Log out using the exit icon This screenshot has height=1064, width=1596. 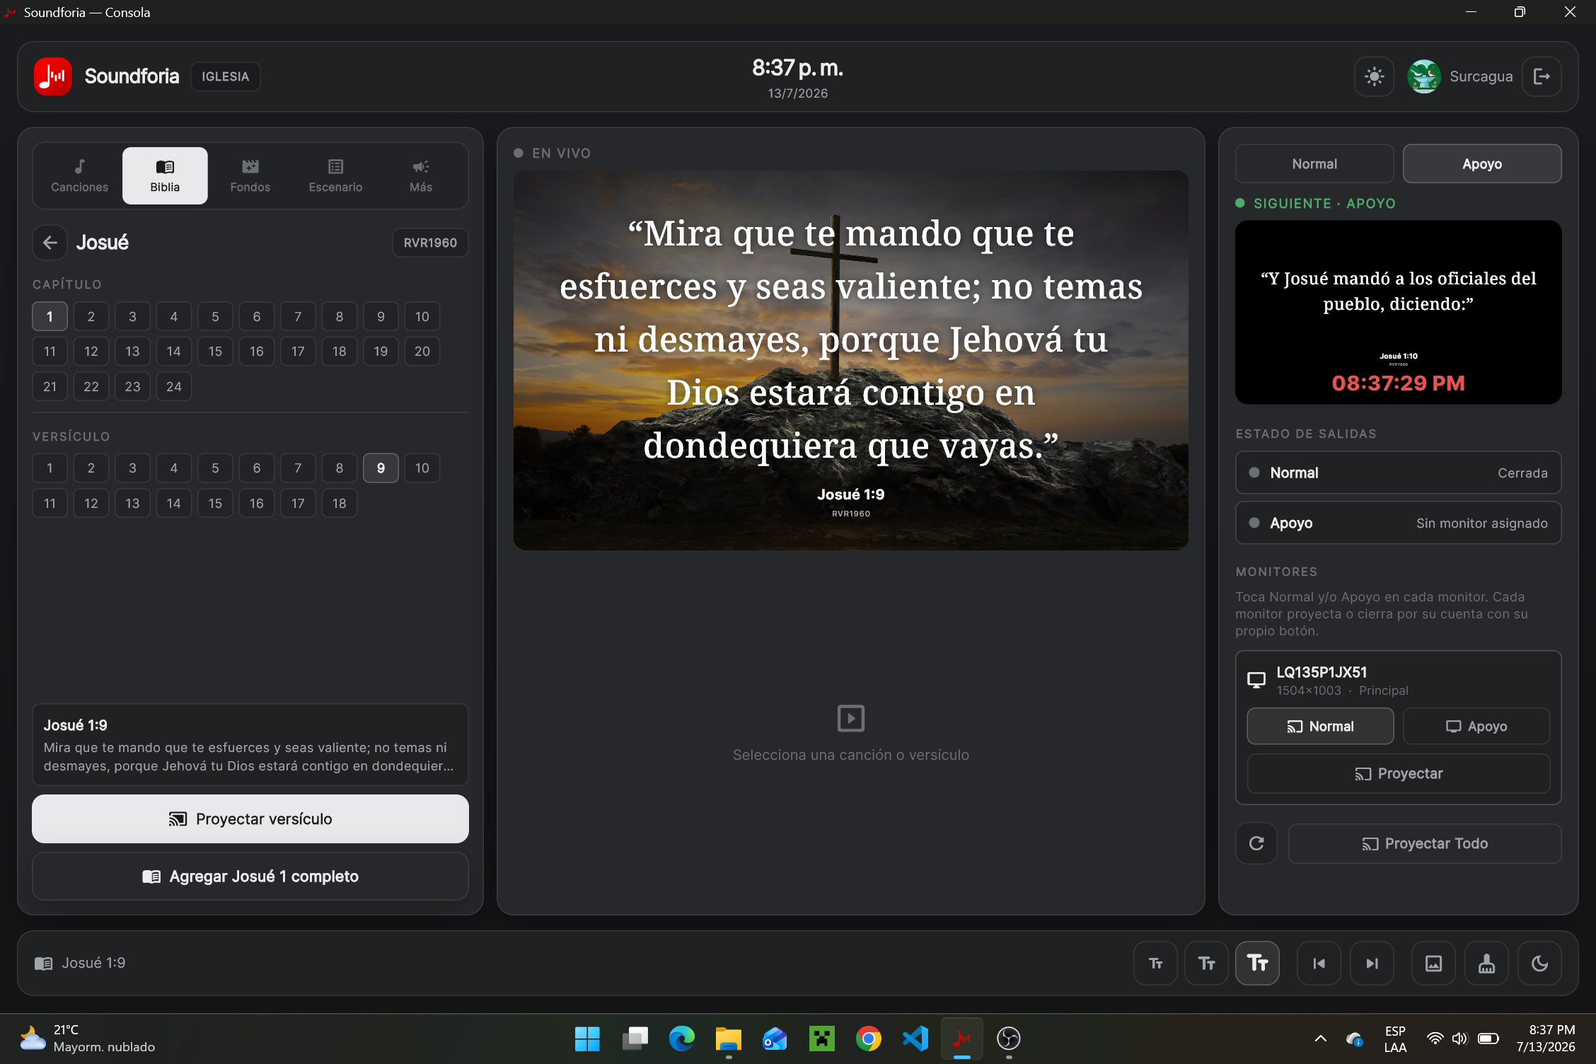click(1542, 76)
